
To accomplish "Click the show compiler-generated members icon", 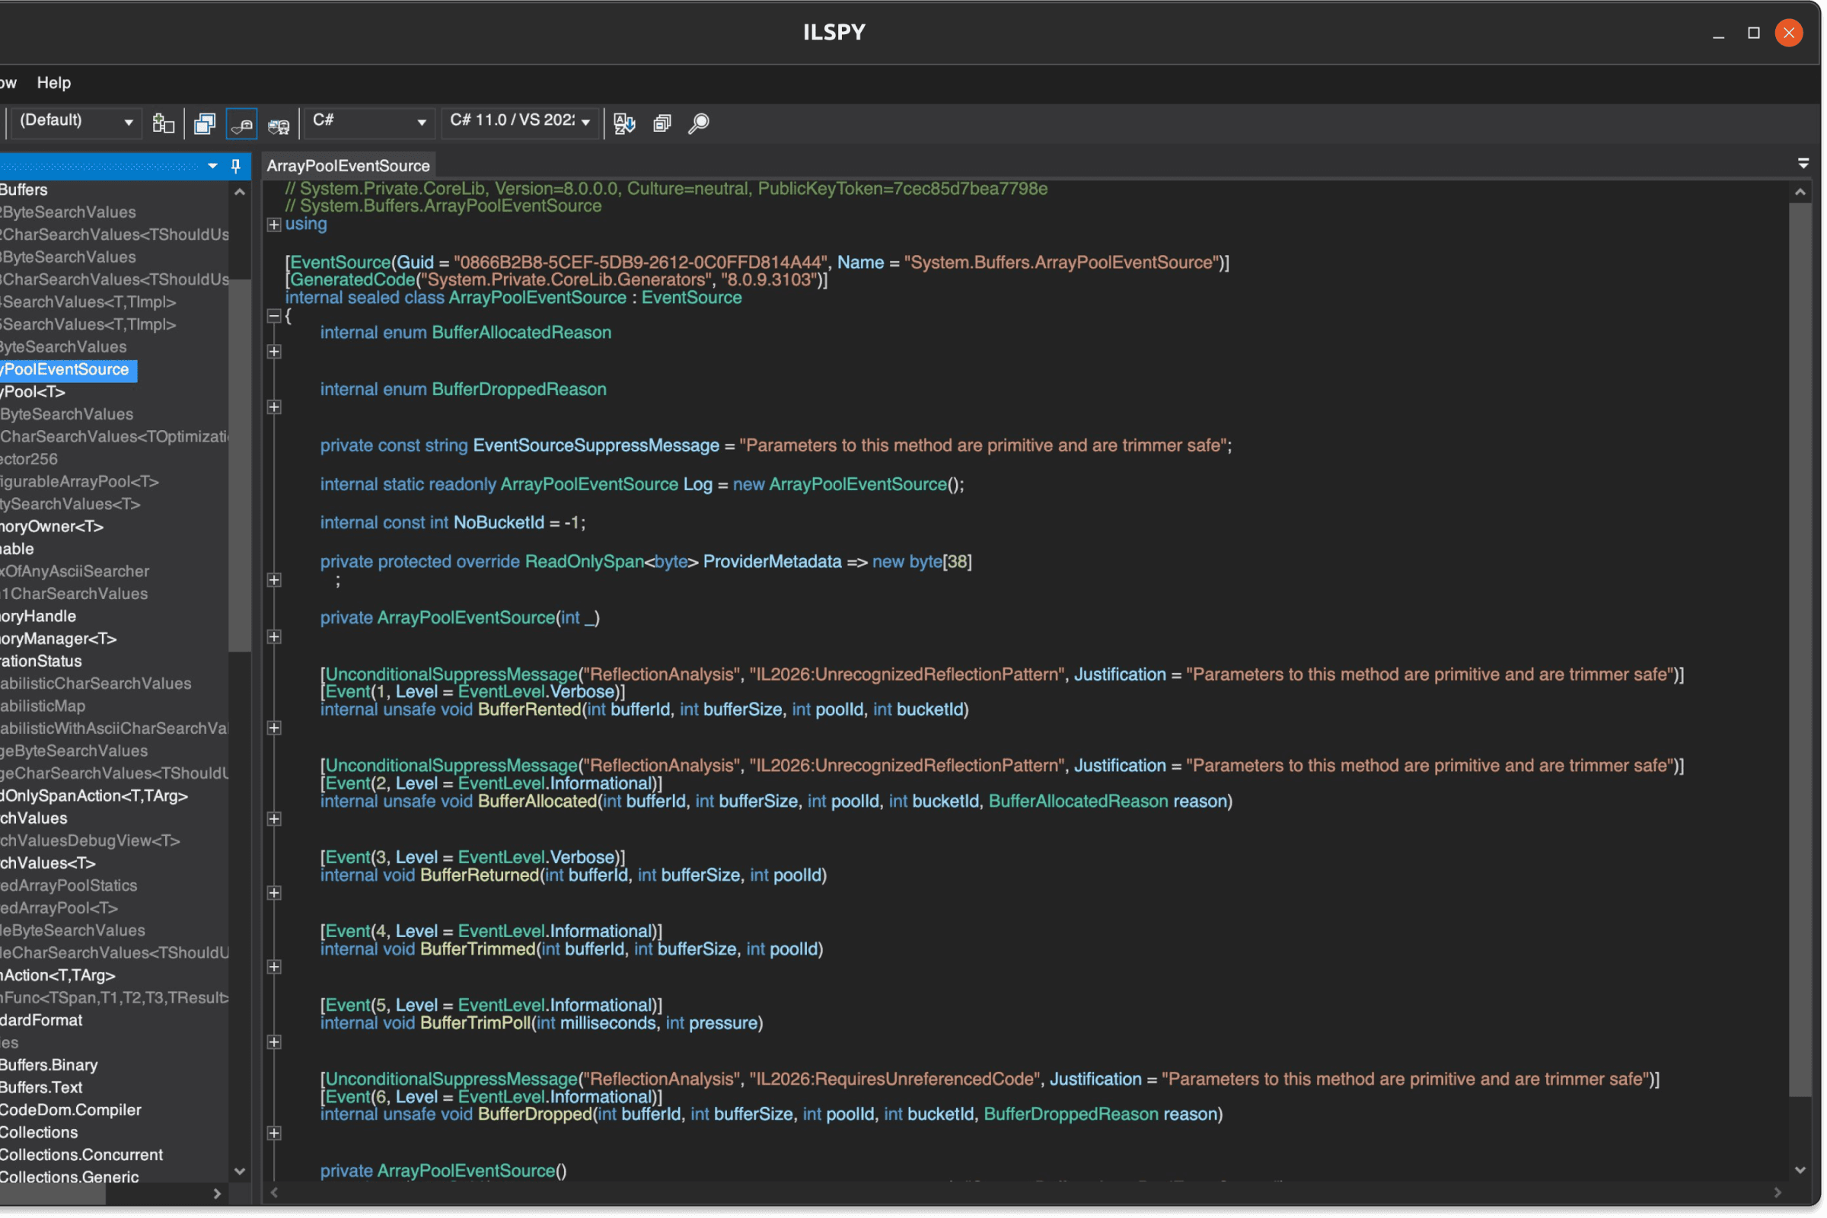I will pyautogui.click(x=278, y=123).
